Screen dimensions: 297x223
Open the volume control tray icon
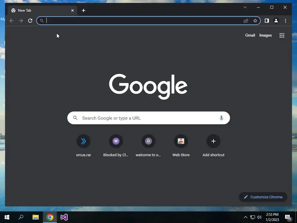point(259,217)
